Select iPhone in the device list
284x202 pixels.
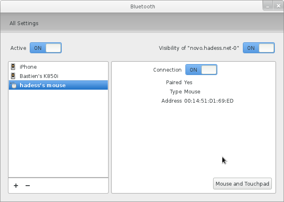(x=58, y=67)
